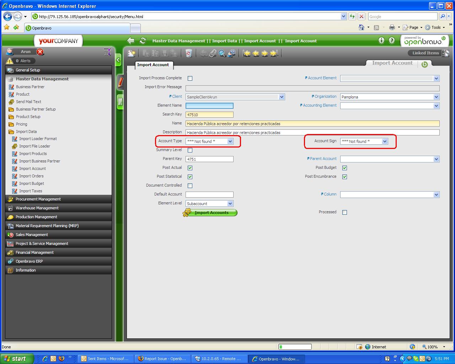Uncheck the Post Actual checkbox
Viewport: 455px width, 364px height.
(x=190, y=168)
